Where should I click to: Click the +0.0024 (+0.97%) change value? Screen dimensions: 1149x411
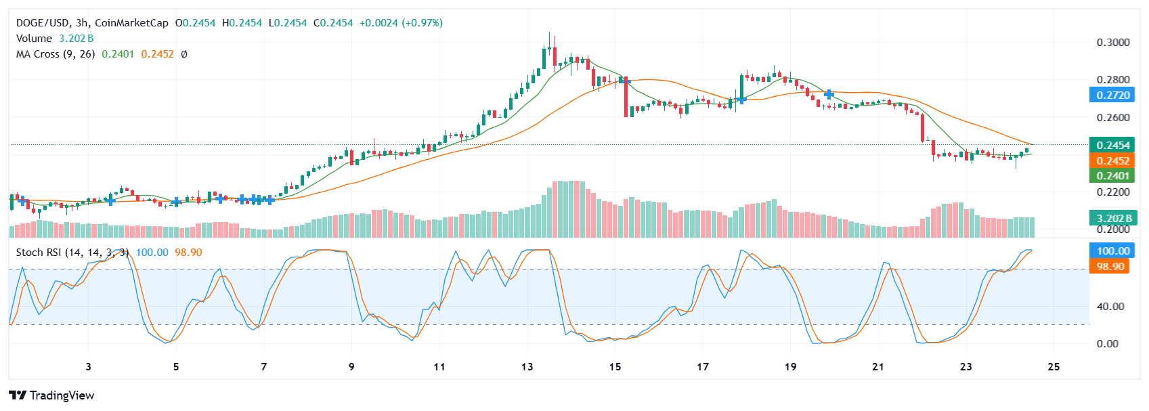(401, 23)
